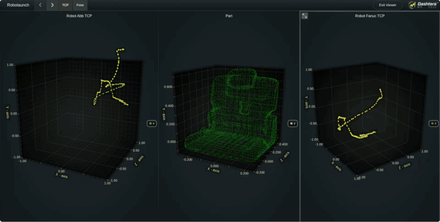Go to the next page arrow
This screenshot has width=440, height=222.
(x=52, y=5)
